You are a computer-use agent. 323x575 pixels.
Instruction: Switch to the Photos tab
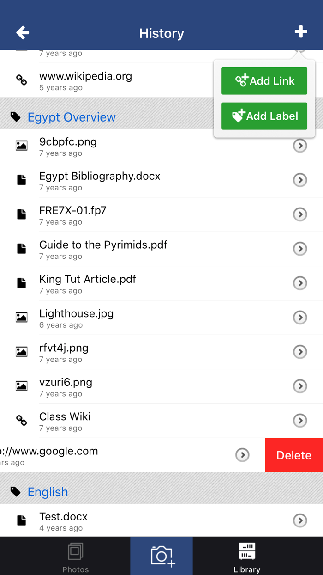(75, 556)
